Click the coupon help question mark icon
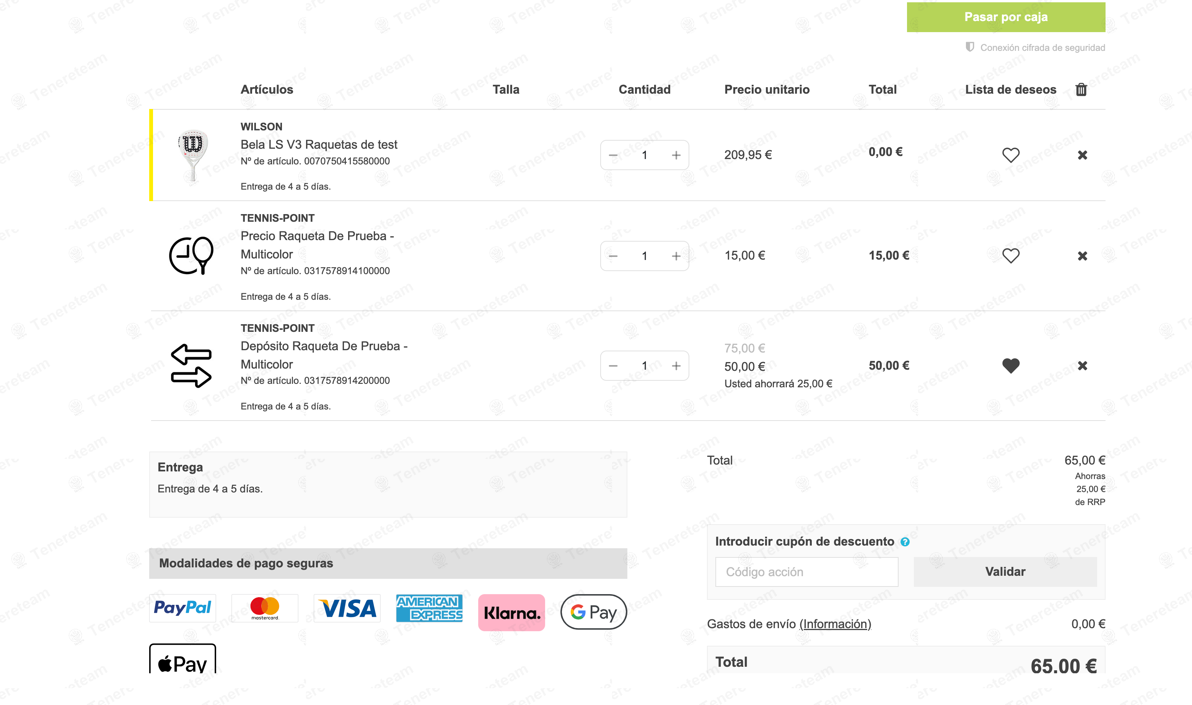The width and height of the screenshot is (1192, 705). click(x=905, y=542)
